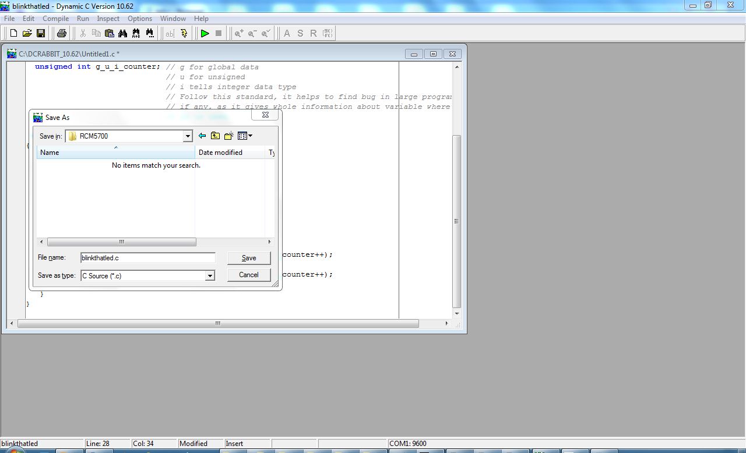Close the Save As dialog

pyautogui.click(x=265, y=115)
